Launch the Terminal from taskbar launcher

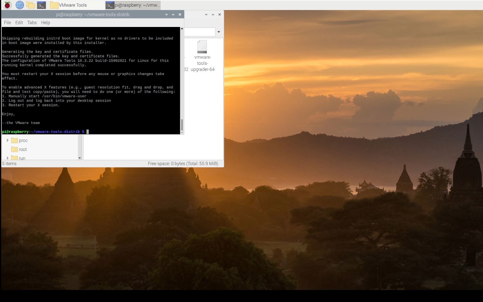tap(41, 5)
